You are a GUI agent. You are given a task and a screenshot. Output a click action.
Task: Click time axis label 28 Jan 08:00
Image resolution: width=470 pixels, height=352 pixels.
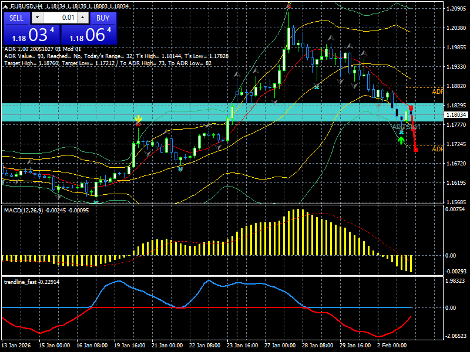[x=317, y=345]
